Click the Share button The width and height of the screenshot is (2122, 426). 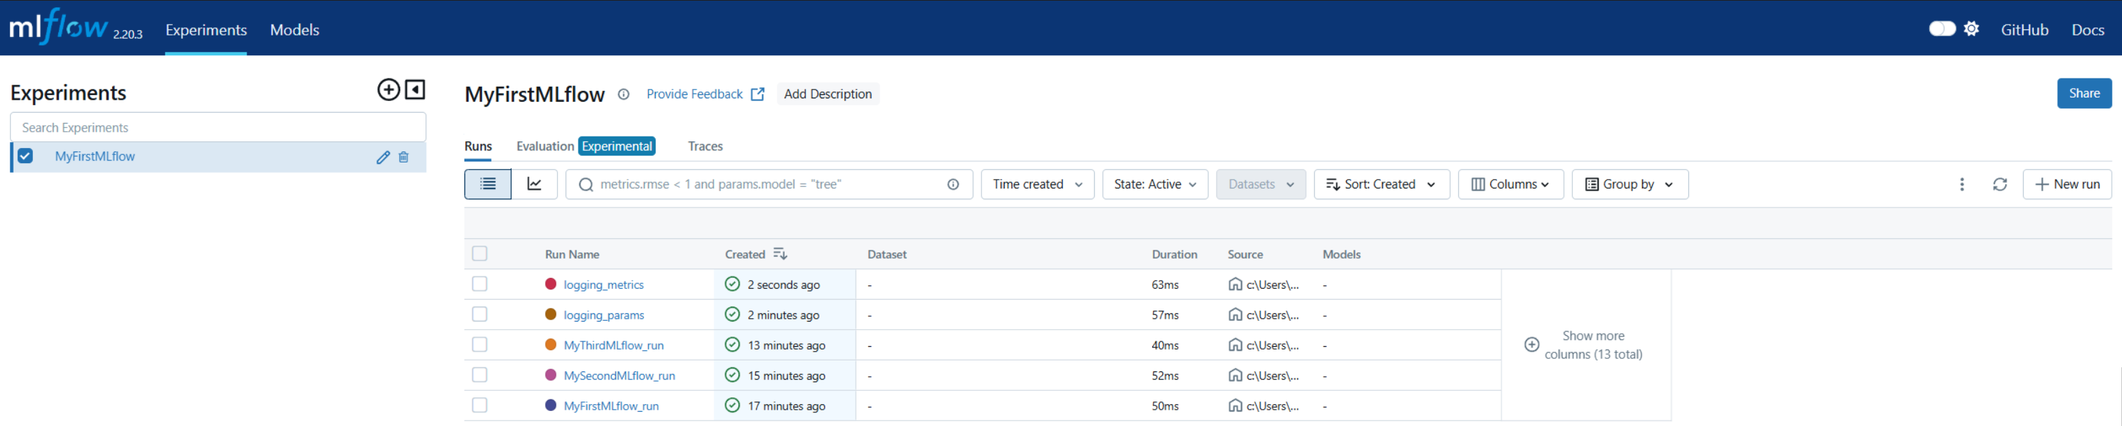pyautogui.click(x=2084, y=93)
